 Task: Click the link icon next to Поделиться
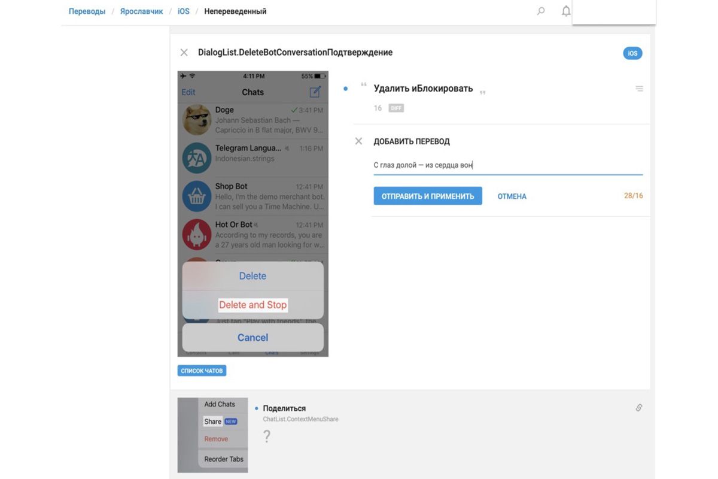coord(639,408)
